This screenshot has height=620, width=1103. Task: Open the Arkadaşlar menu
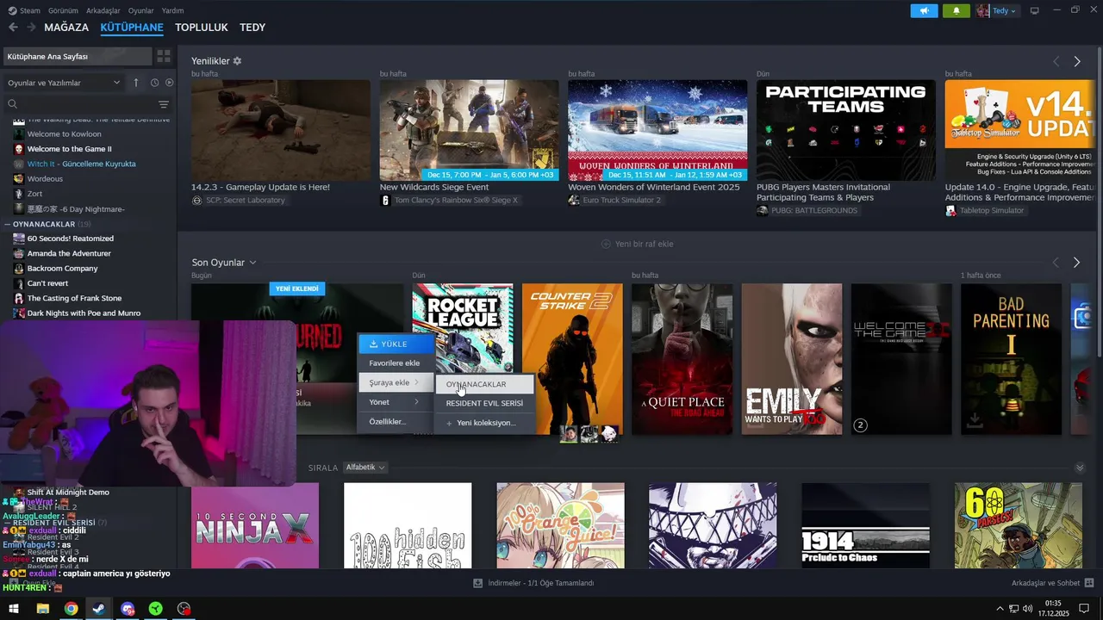pyautogui.click(x=103, y=10)
